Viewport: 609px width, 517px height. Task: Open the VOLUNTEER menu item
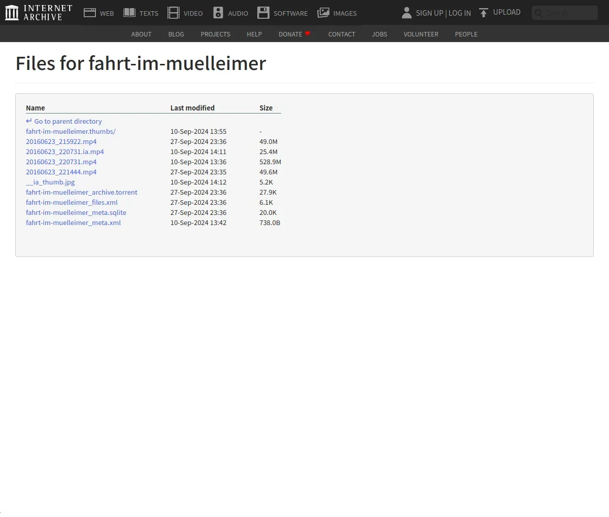pos(421,34)
